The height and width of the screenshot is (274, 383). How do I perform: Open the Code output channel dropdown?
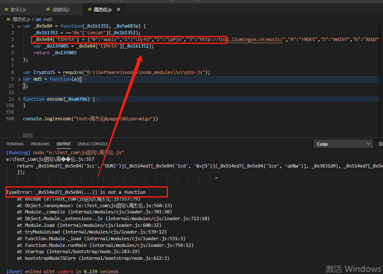pyautogui.click(x=343, y=144)
